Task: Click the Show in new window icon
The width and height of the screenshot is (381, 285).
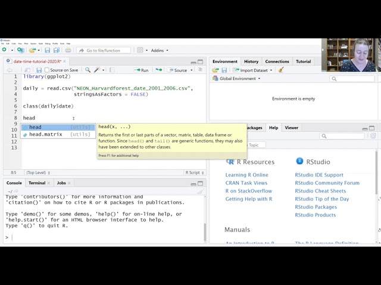Action: [x=27, y=70]
